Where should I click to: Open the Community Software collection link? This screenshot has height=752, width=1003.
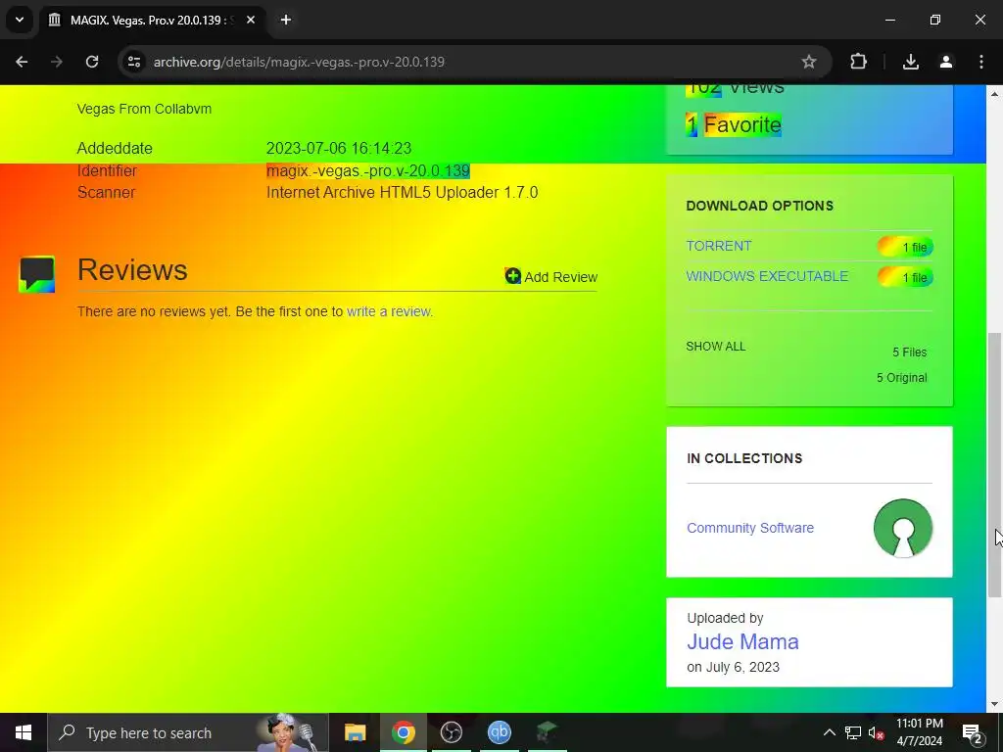tap(750, 528)
